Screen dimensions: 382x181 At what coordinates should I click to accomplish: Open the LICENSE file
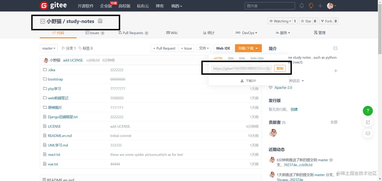click(x=54, y=126)
